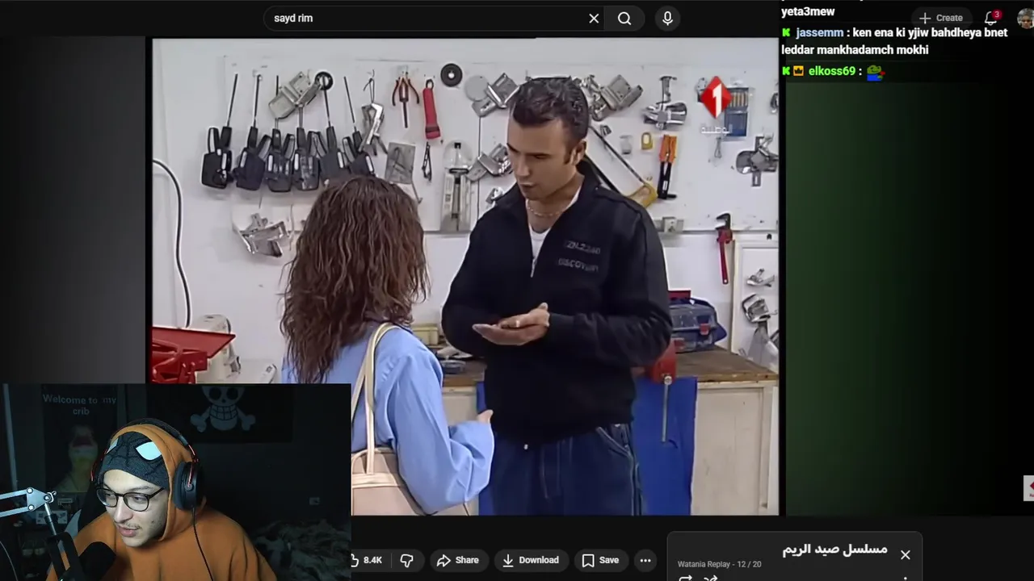Click 'leddar mankhadamch mokhi' chat line
The image size is (1034, 581).
point(855,50)
